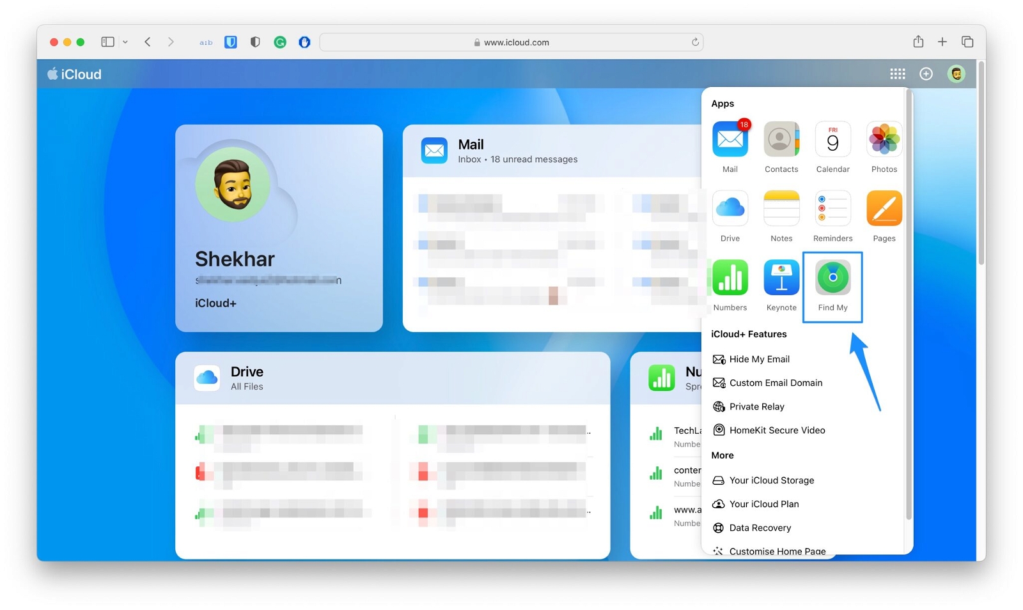1023x610 pixels.
Task: Open the iCloud Drive app icon in Apps panel
Action: coord(730,208)
